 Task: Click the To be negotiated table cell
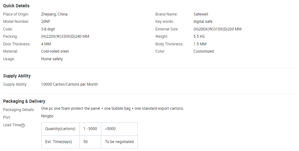(119, 142)
